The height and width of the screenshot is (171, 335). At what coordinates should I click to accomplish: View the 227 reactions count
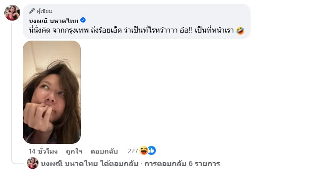click(133, 151)
